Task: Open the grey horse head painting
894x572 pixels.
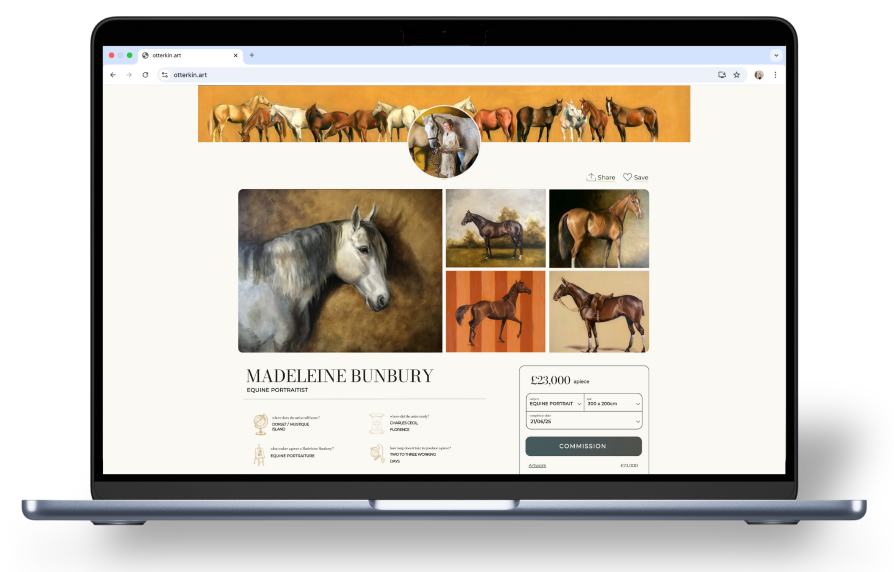Action: [340, 271]
